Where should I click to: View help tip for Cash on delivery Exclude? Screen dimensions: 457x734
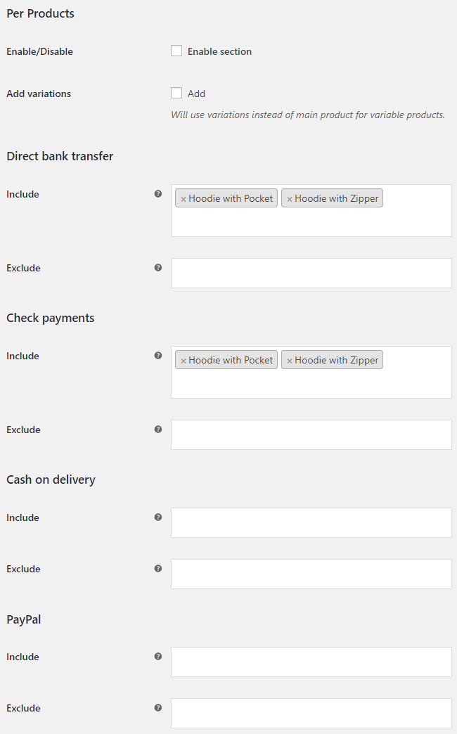click(158, 569)
